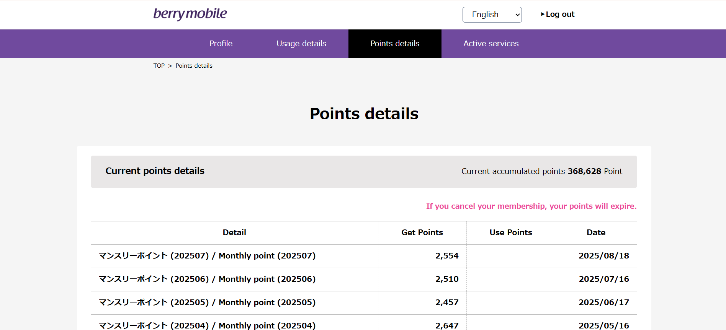
Task: Go to the Active services tab
Action: coord(491,44)
